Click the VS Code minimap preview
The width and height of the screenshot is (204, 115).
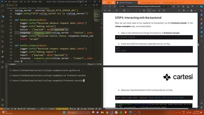97,16
